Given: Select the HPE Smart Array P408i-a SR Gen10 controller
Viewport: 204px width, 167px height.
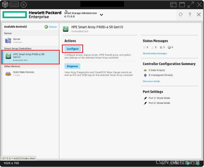Looking at the screenshot, I should coord(30,57).
